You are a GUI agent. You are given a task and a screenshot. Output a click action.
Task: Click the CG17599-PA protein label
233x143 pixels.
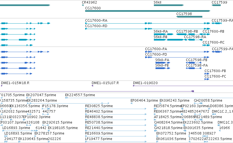(222, 49)
